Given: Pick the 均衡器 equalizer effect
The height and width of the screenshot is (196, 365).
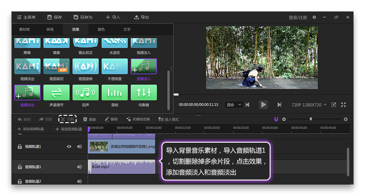Looking at the screenshot, I should 143,93.
